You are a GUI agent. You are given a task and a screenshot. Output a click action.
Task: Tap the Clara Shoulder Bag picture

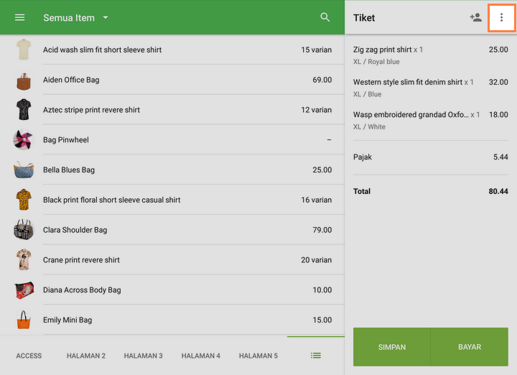(24, 230)
